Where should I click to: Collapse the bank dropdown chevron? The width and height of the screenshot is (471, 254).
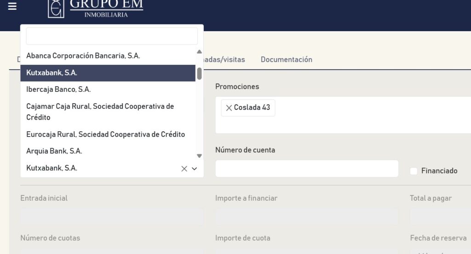195,169
